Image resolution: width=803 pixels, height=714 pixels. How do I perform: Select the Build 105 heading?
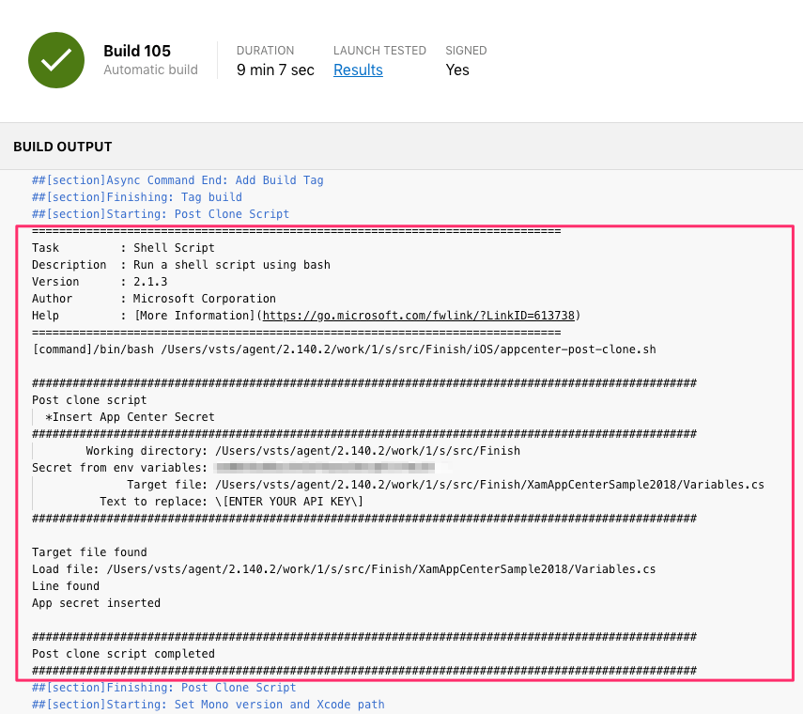click(x=137, y=51)
